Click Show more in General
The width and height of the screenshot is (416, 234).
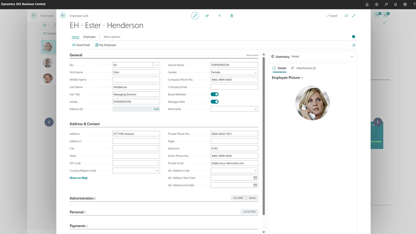click(x=252, y=55)
